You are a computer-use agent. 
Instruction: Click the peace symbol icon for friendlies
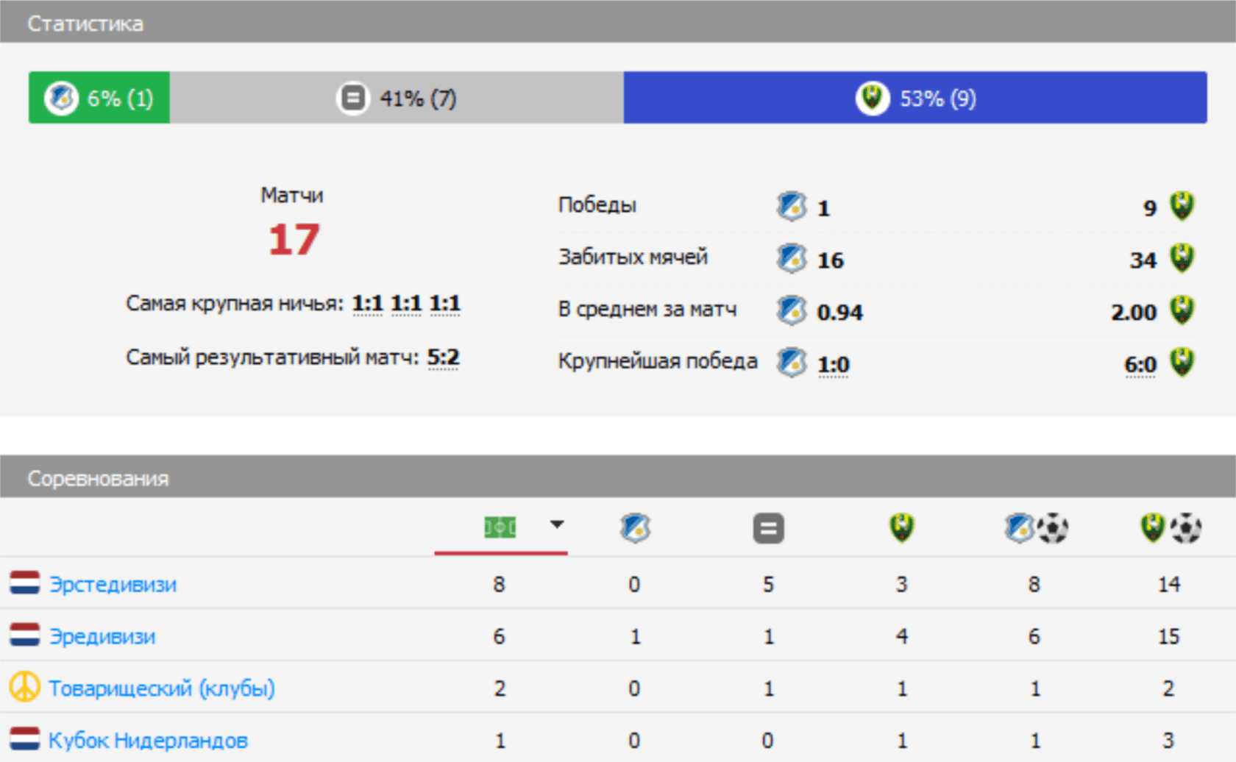pos(25,687)
